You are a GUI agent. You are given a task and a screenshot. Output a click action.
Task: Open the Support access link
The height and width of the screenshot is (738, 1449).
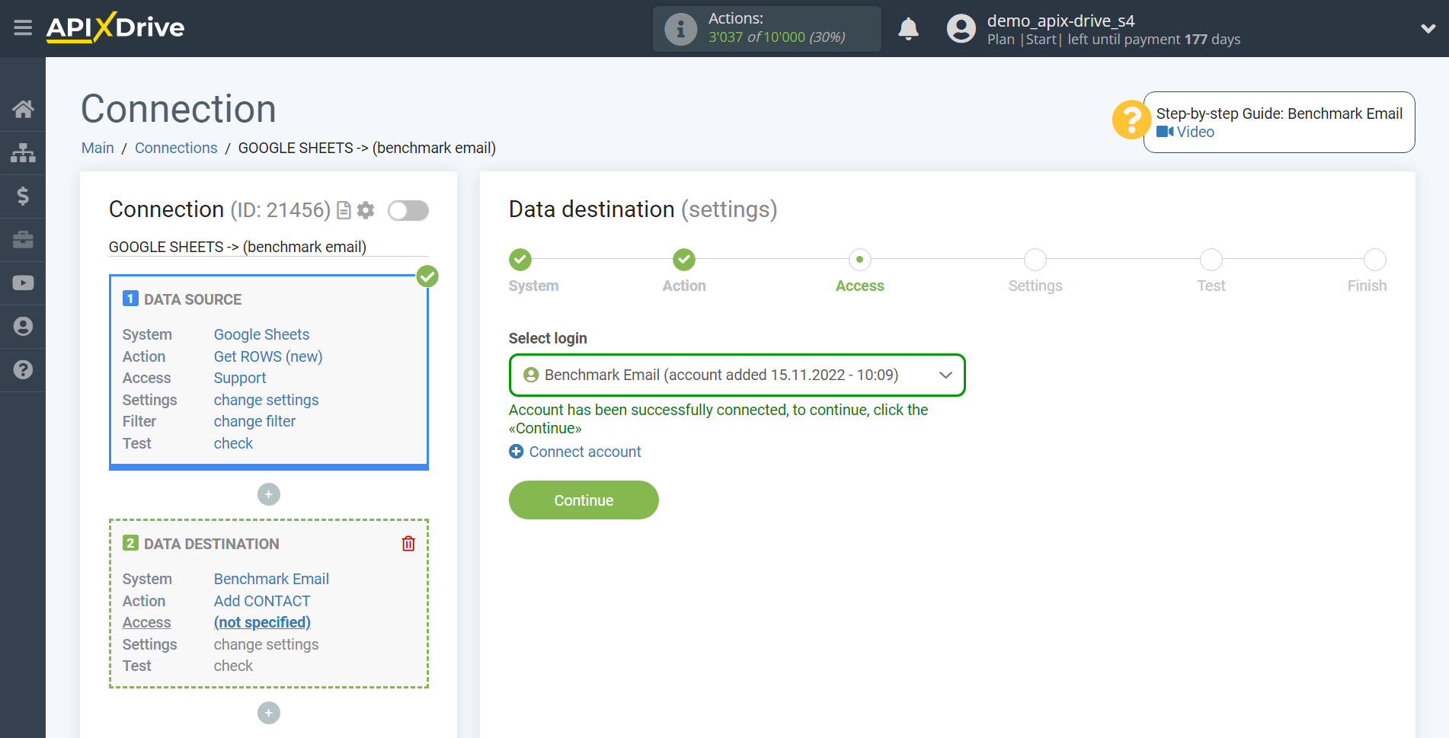(x=240, y=378)
